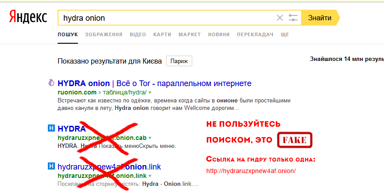Open the Маркет tab

coord(190,35)
